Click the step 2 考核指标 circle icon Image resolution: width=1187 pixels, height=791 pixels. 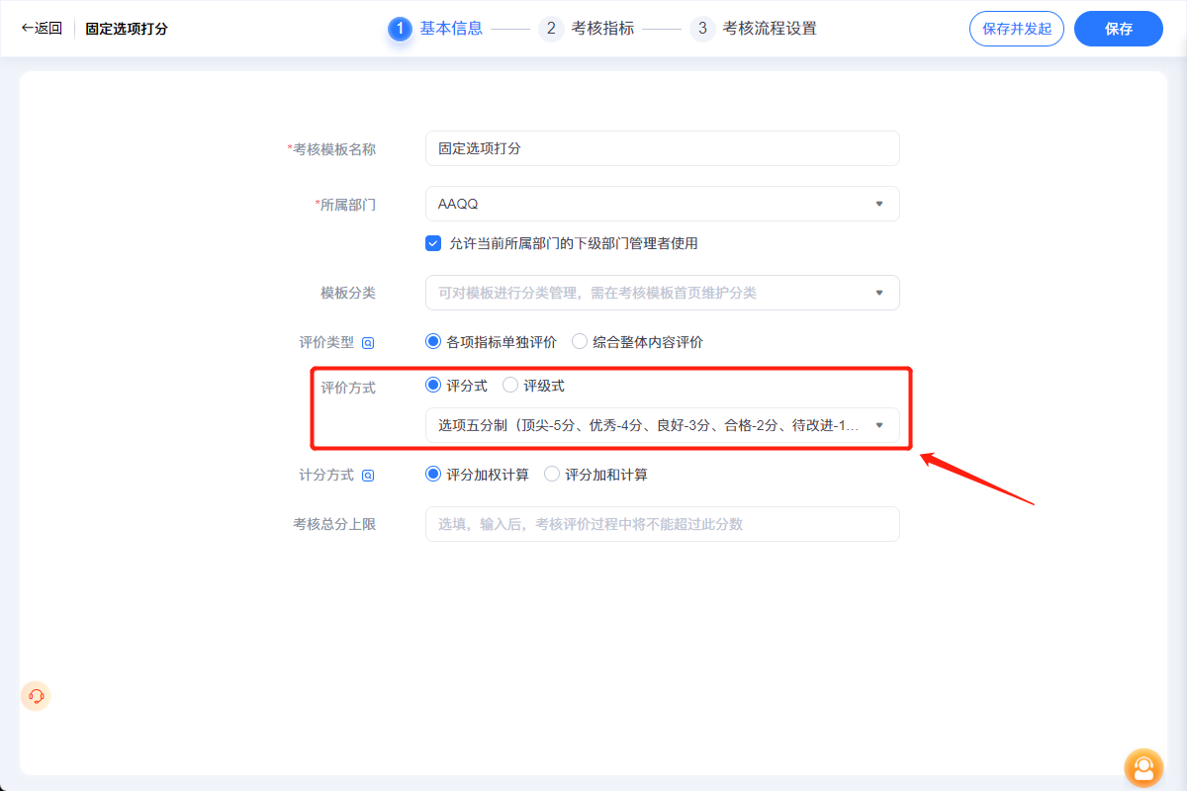coord(551,29)
